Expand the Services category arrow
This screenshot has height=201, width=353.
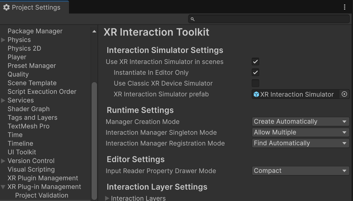pos(3,100)
